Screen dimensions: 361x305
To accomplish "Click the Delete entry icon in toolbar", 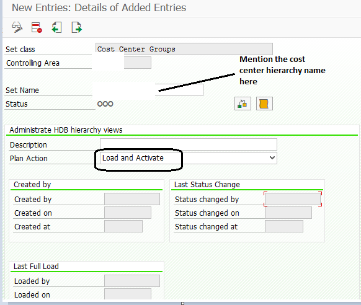I will tap(37, 27).
